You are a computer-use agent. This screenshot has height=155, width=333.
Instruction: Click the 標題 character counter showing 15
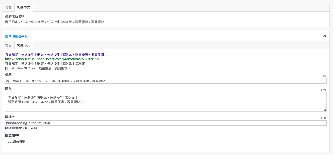[x=324, y=76]
